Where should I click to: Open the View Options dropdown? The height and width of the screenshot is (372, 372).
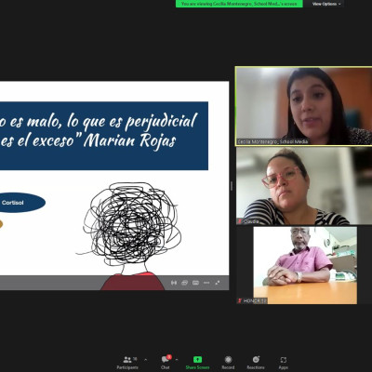[x=326, y=4]
